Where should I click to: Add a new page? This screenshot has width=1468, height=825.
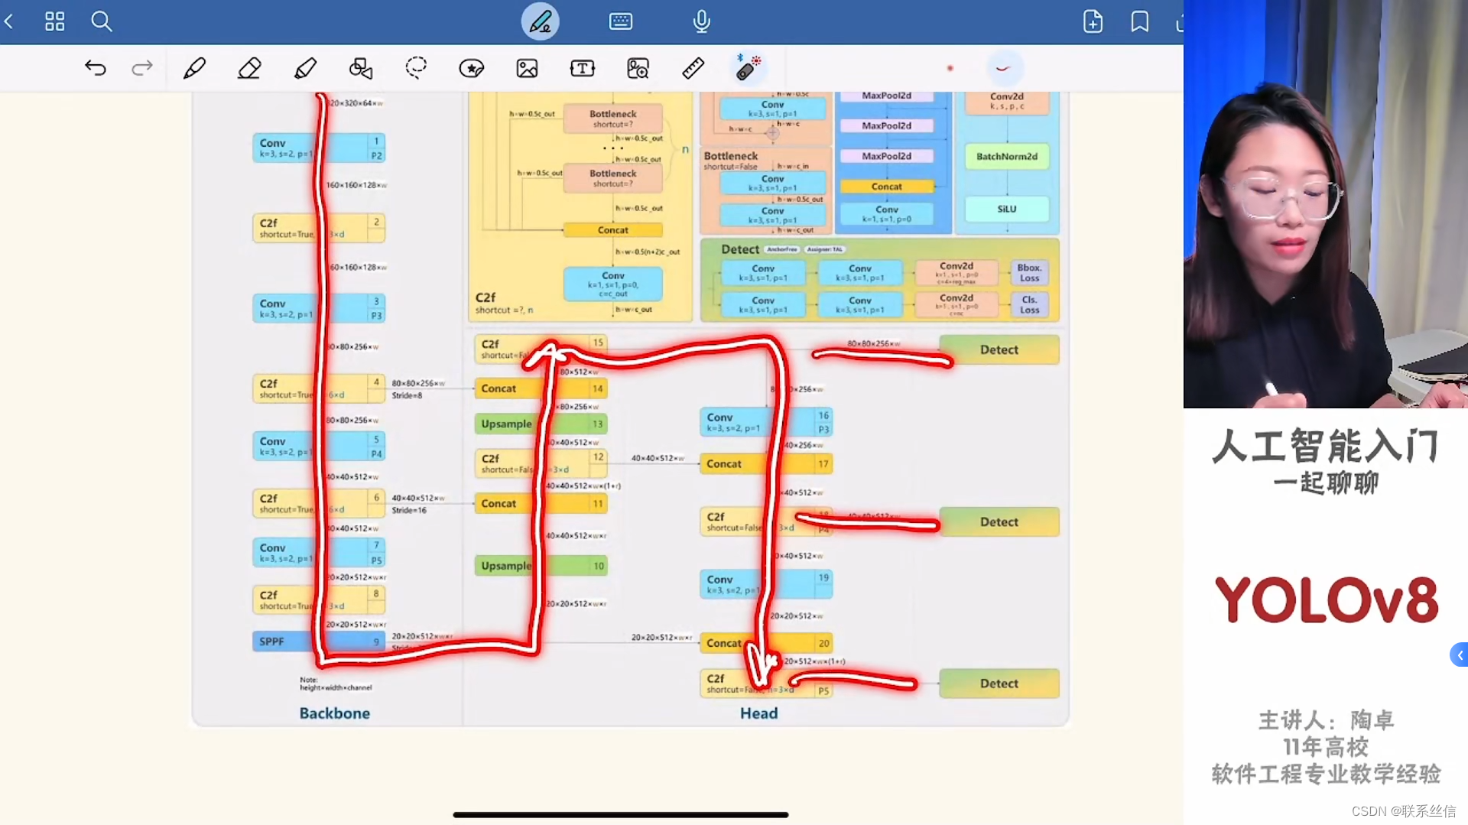tap(1093, 21)
